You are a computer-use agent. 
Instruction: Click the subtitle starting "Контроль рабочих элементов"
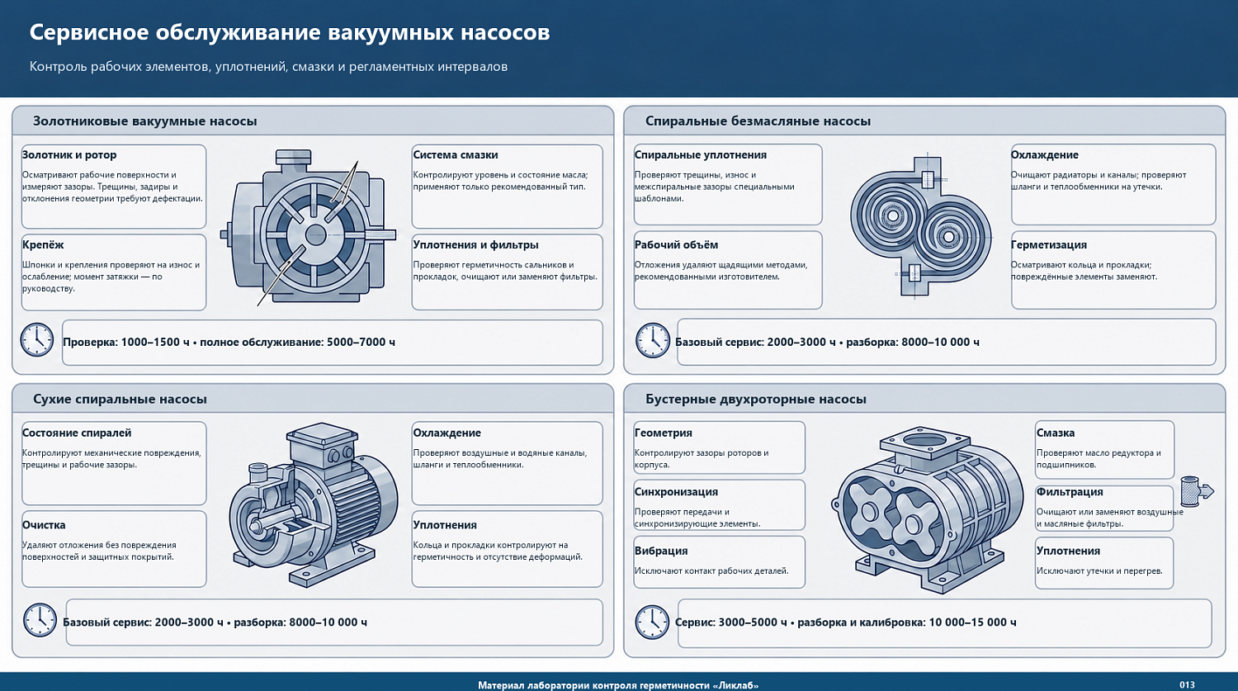[268, 66]
